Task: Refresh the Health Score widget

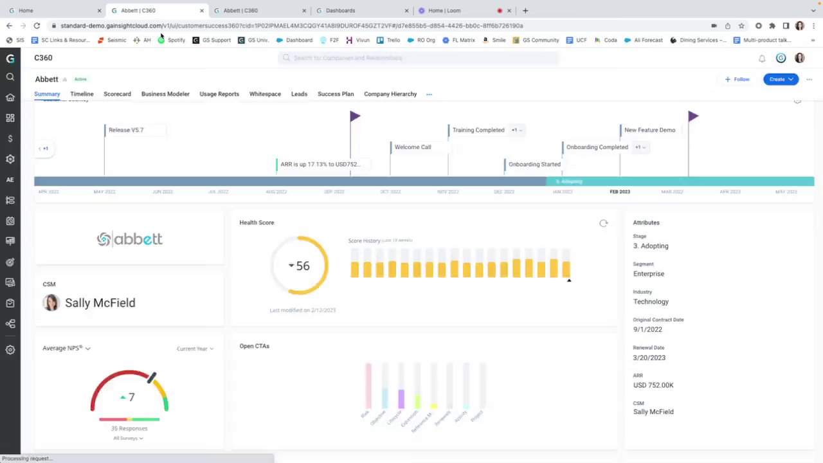Action: (x=603, y=223)
